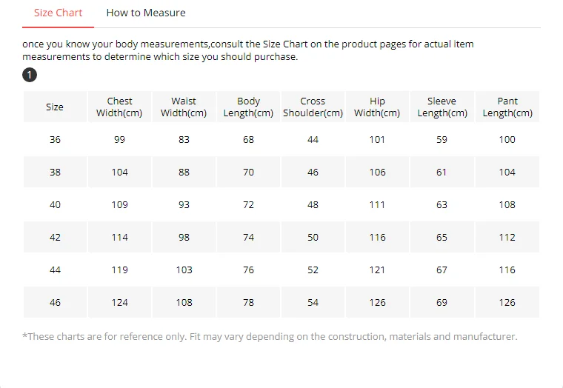The height and width of the screenshot is (388, 563).
Task: Click the Pant Length(cm) header
Action: click(507, 107)
